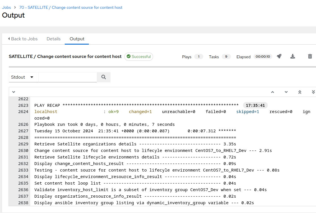Open breadcrumb '70 - SATELLITE / Change content source'
The width and height of the screenshot is (316, 213).
[71, 7]
